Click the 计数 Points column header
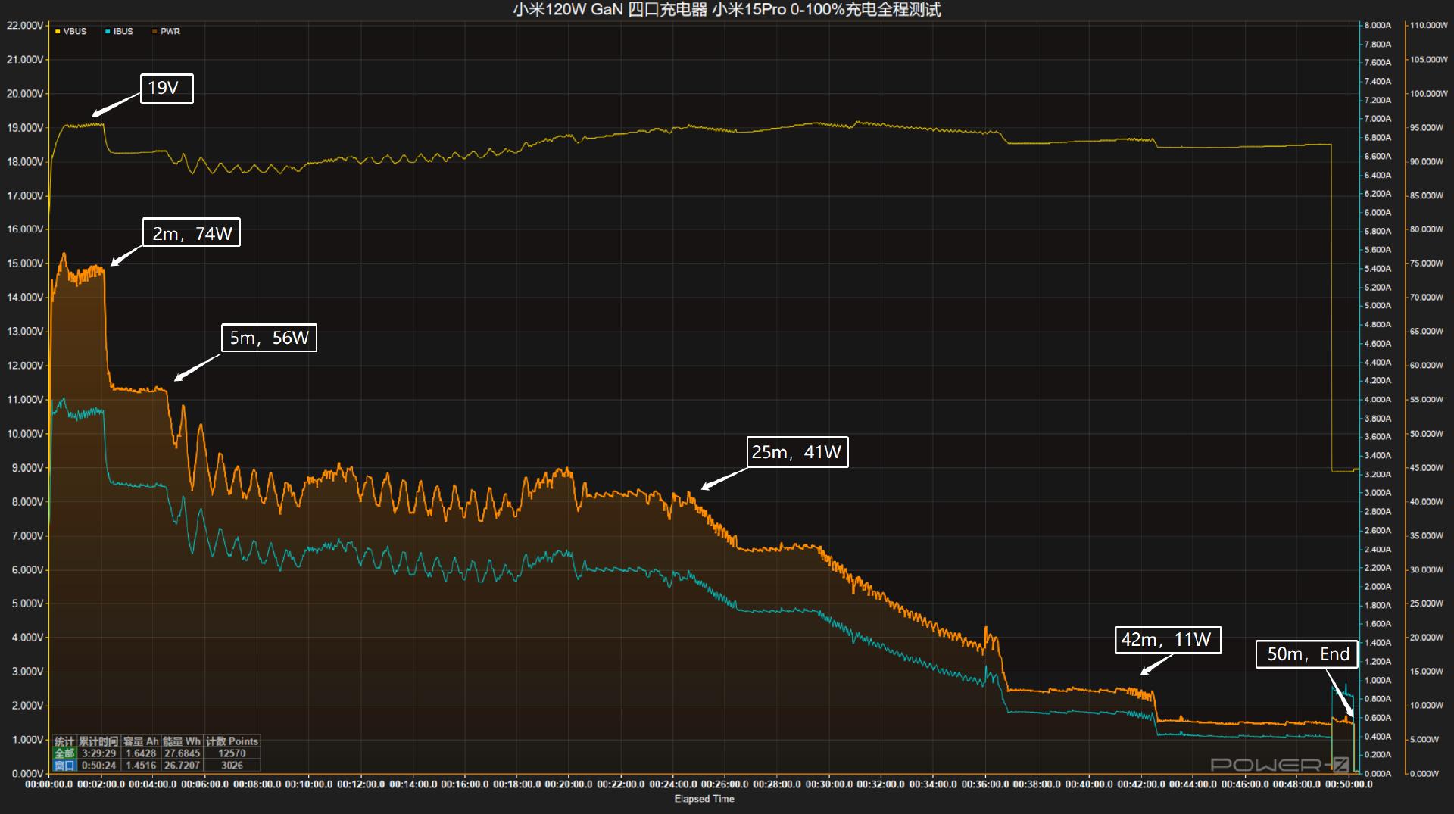The width and height of the screenshot is (1454, 814). coord(232,741)
